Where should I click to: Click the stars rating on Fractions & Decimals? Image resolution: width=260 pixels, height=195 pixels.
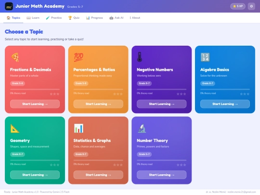coord(54,94)
